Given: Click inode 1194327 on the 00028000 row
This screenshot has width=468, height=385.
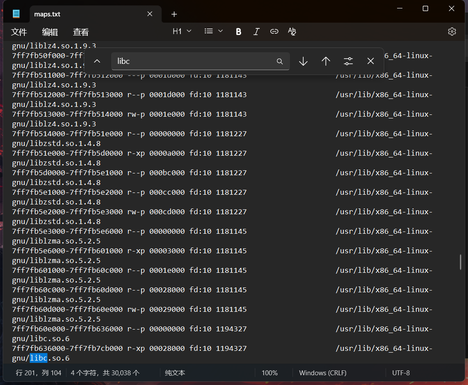Looking at the screenshot, I should pos(231,348).
